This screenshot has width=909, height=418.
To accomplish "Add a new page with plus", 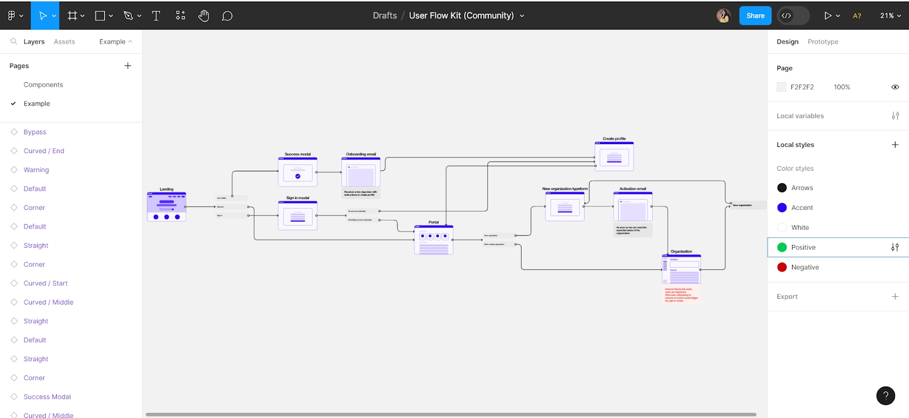I will 128,66.
